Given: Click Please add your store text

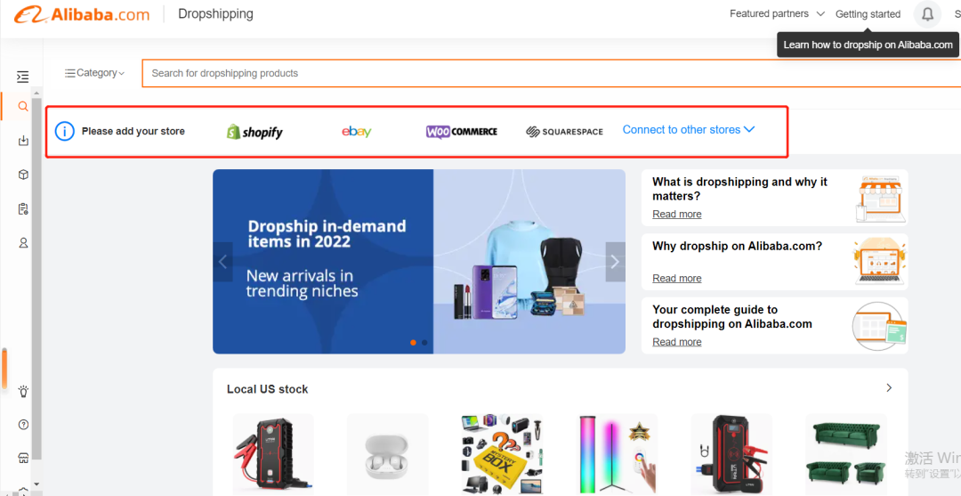Looking at the screenshot, I should coord(133,131).
